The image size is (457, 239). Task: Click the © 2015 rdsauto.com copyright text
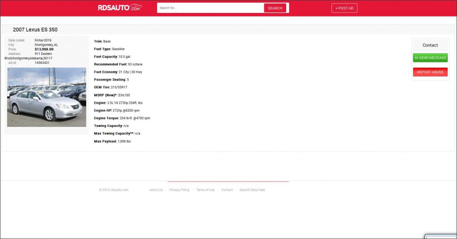[x=114, y=190]
